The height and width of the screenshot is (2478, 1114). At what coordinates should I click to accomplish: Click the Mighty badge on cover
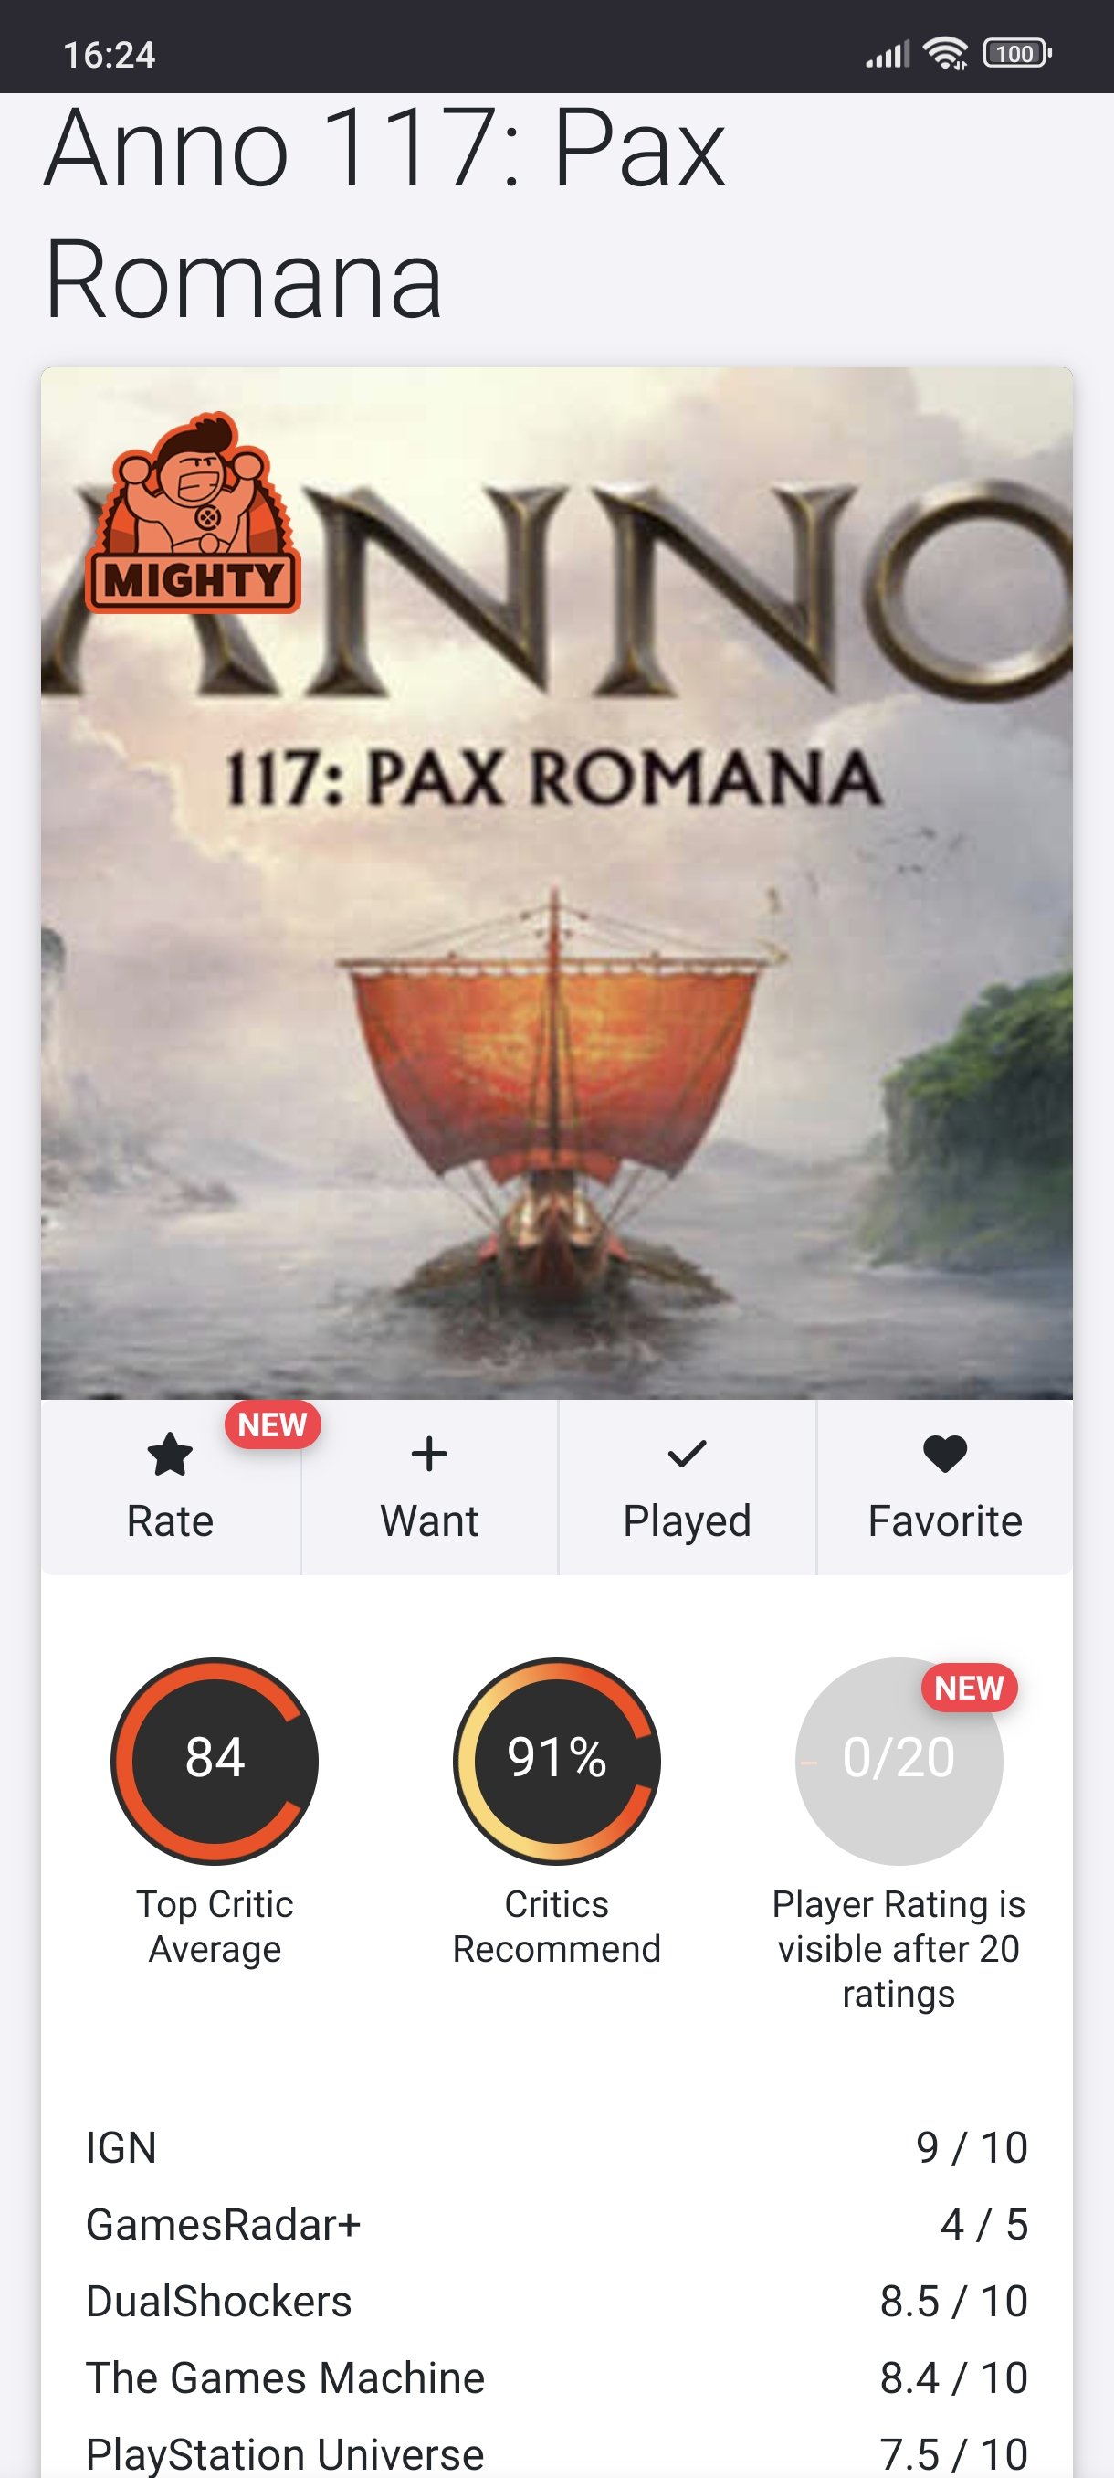point(194,513)
